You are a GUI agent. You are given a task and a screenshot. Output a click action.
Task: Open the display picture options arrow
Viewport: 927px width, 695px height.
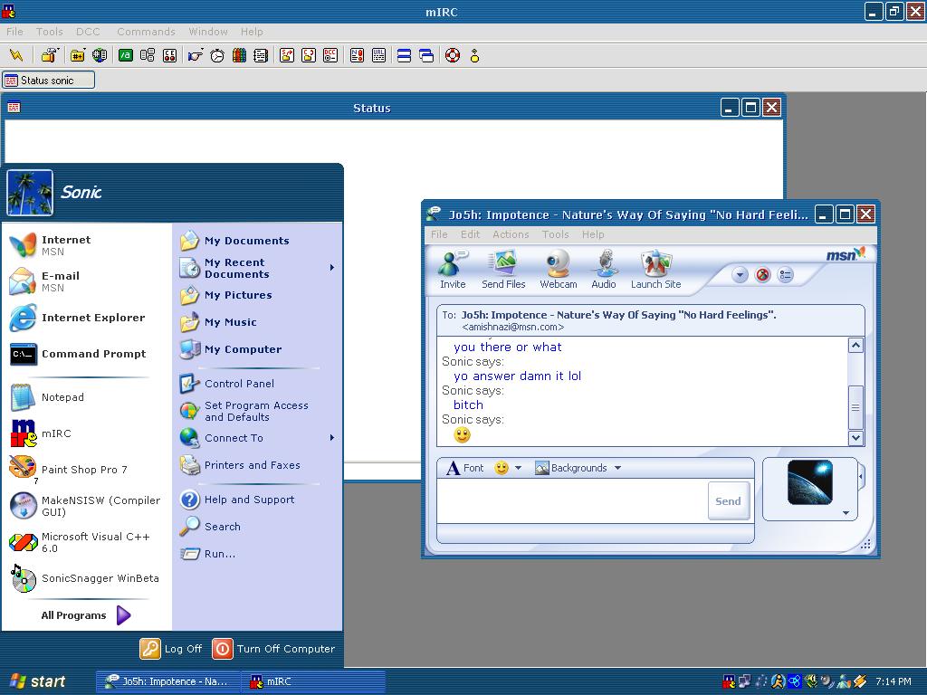click(x=846, y=513)
